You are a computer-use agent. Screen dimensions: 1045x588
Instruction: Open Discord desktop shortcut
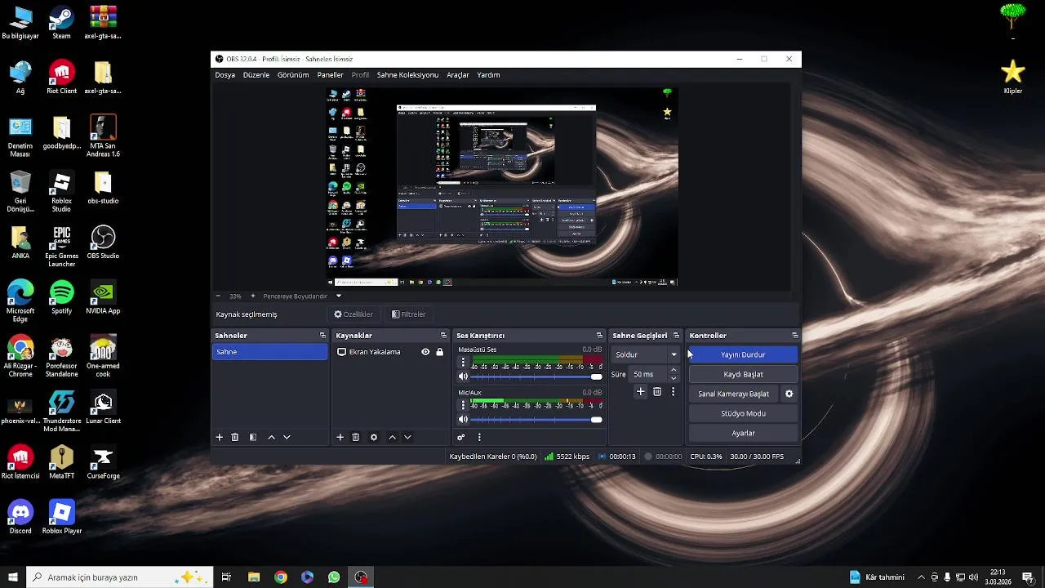click(x=20, y=518)
